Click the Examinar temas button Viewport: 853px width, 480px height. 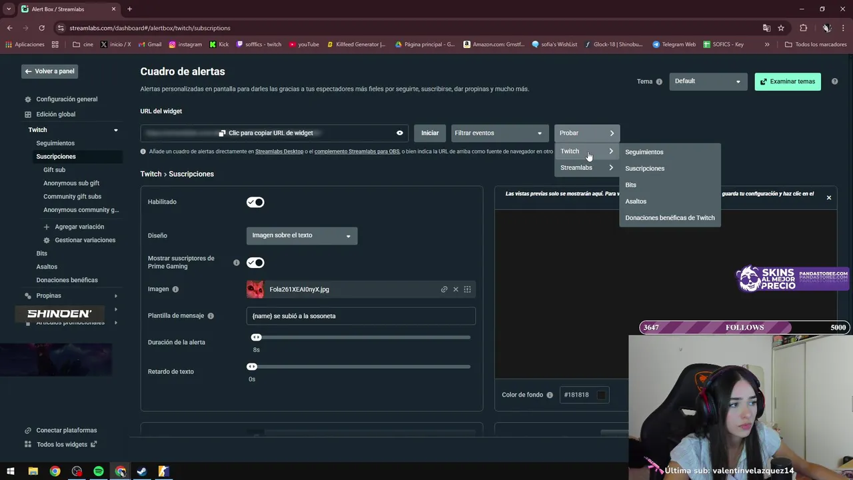click(x=788, y=81)
